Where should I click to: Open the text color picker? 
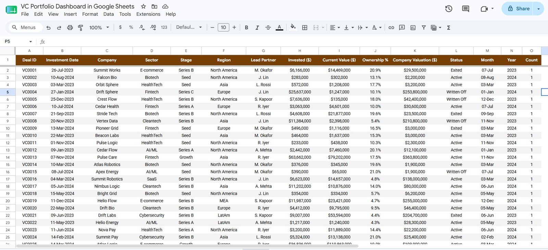tap(279, 28)
